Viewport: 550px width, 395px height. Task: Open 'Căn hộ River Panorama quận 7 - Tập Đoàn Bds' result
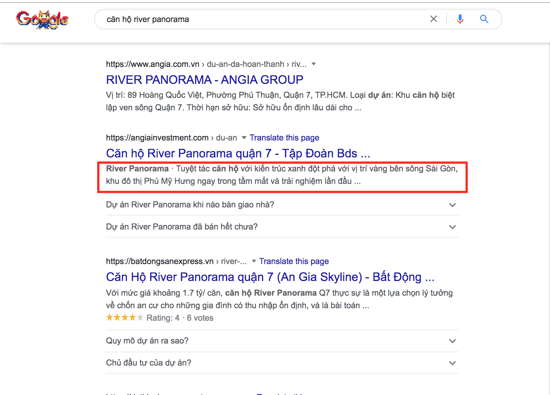click(238, 153)
